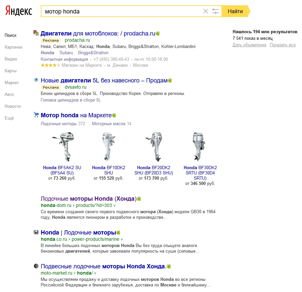Click the star rating of prodacha.ru
The width and height of the screenshot is (302, 292).
click(51, 65)
